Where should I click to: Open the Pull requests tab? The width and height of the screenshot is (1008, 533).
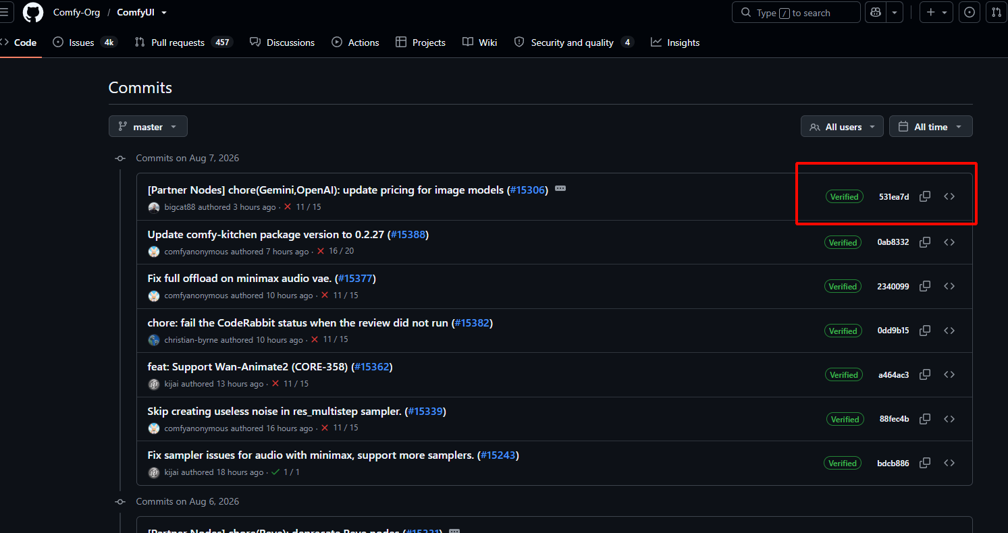(x=183, y=43)
